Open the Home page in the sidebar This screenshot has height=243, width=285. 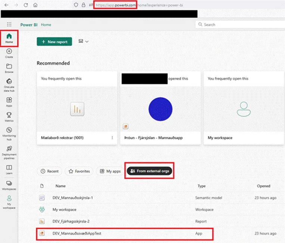(9, 38)
